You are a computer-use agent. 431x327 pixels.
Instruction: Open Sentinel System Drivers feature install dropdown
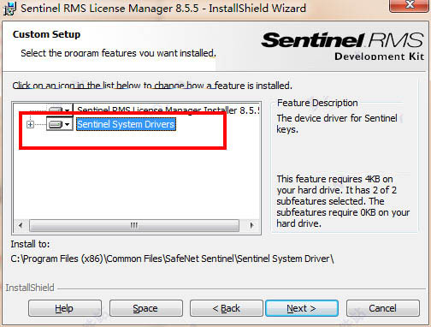(x=59, y=124)
